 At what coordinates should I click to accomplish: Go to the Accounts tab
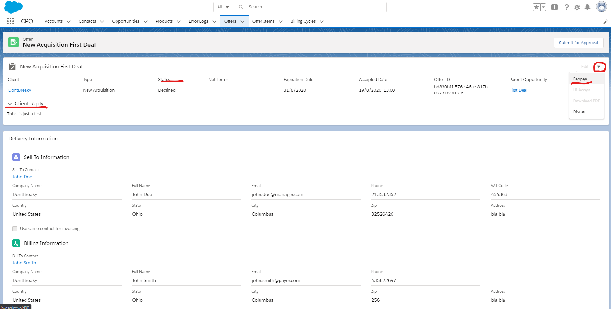(54, 21)
